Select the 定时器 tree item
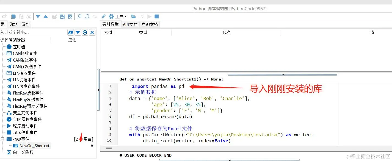This screenshot has height=161, width=392. point(19,47)
